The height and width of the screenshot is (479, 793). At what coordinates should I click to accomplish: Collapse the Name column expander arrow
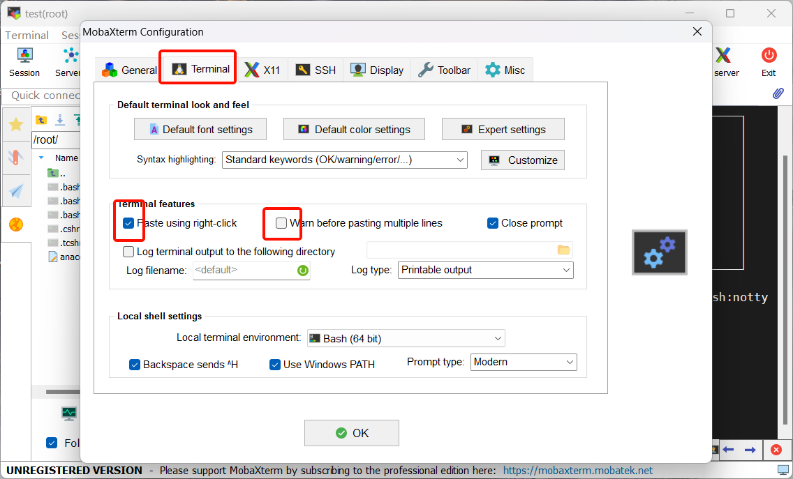[41, 158]
